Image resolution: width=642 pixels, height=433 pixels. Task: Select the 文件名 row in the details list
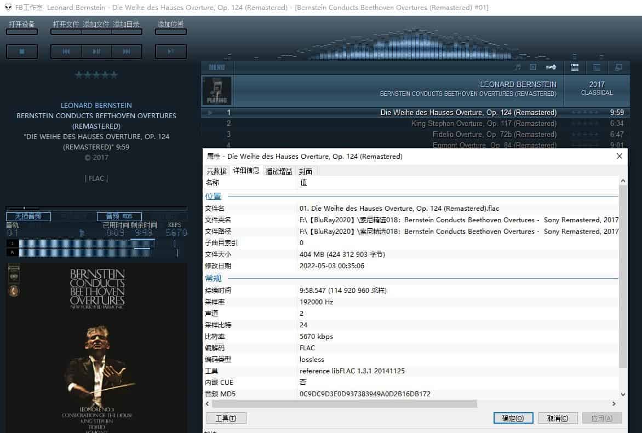(411, 209)
